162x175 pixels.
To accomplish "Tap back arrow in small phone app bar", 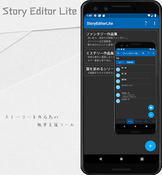I will pyautogui.click(x=118, y=53).
